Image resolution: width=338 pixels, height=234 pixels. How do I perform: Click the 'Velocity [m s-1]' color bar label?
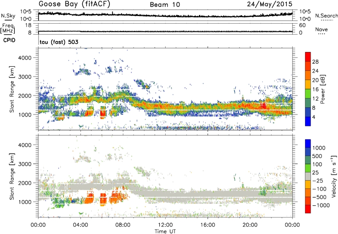[x=334, y=176]
